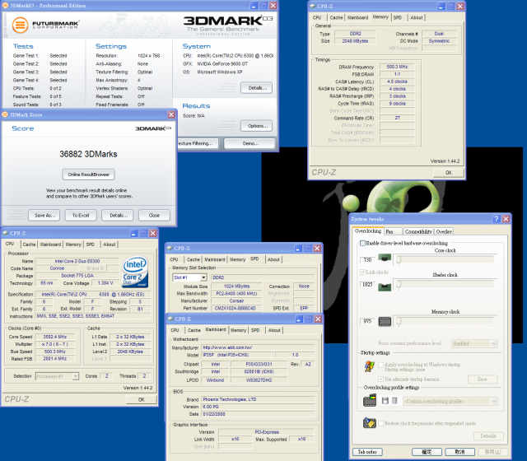Click the large 3DMARK03 Gamers' Benchmark logo
This screenshot has width=527, height=461.
click(228, 25)
